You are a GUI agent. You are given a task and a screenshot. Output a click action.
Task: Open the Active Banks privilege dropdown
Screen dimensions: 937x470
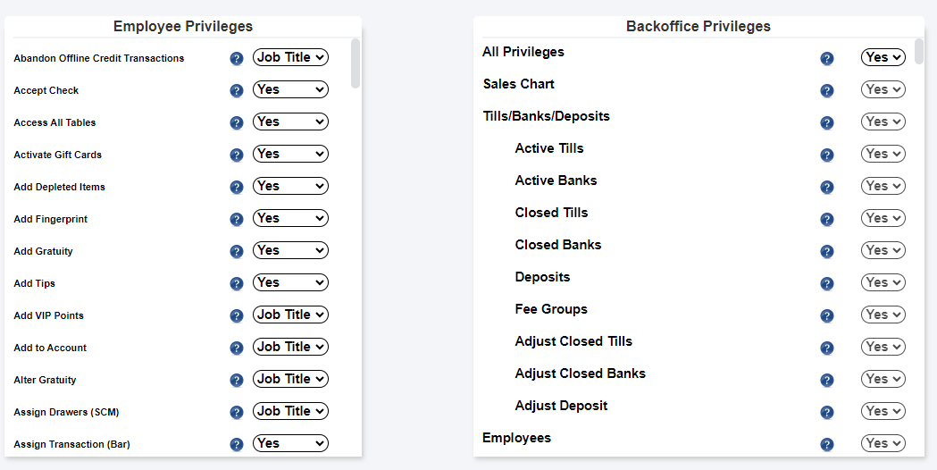[883, 186]
